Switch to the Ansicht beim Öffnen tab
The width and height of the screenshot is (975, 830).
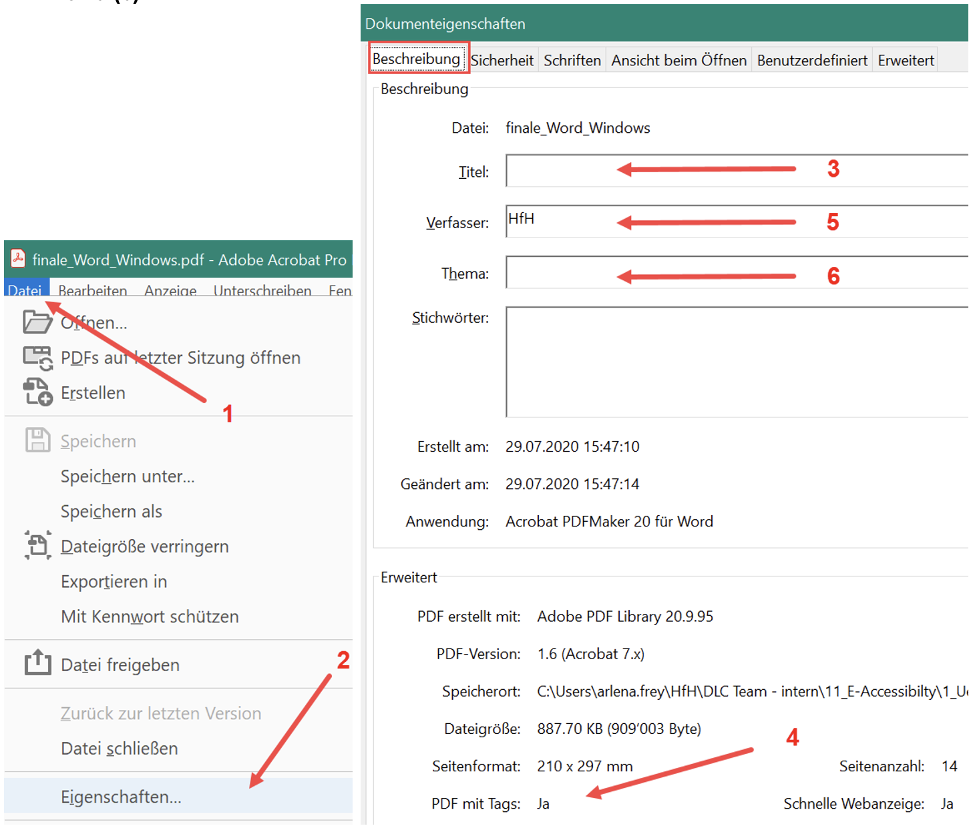click(x=678, y=60)
